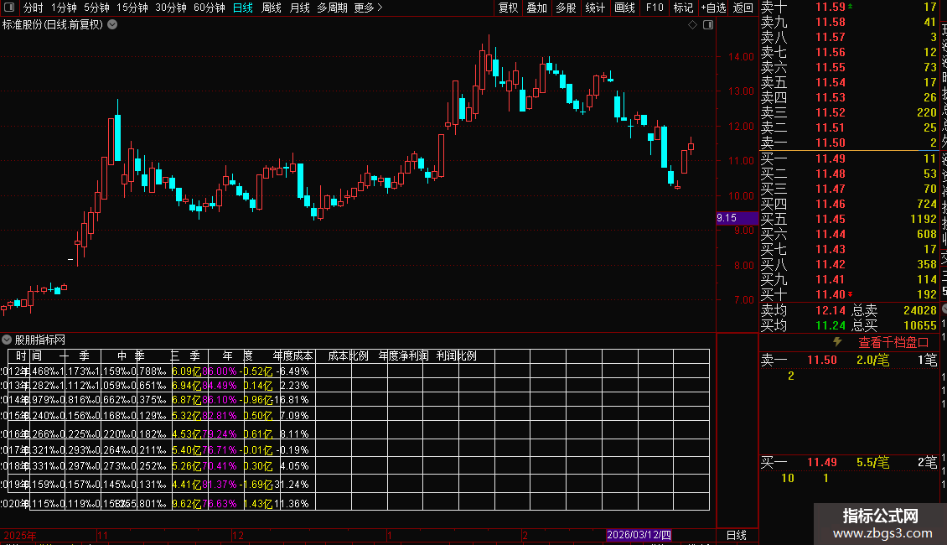947x545 pixels.
Task: Click 总卖 value 24028
Action: coord(920,310)
